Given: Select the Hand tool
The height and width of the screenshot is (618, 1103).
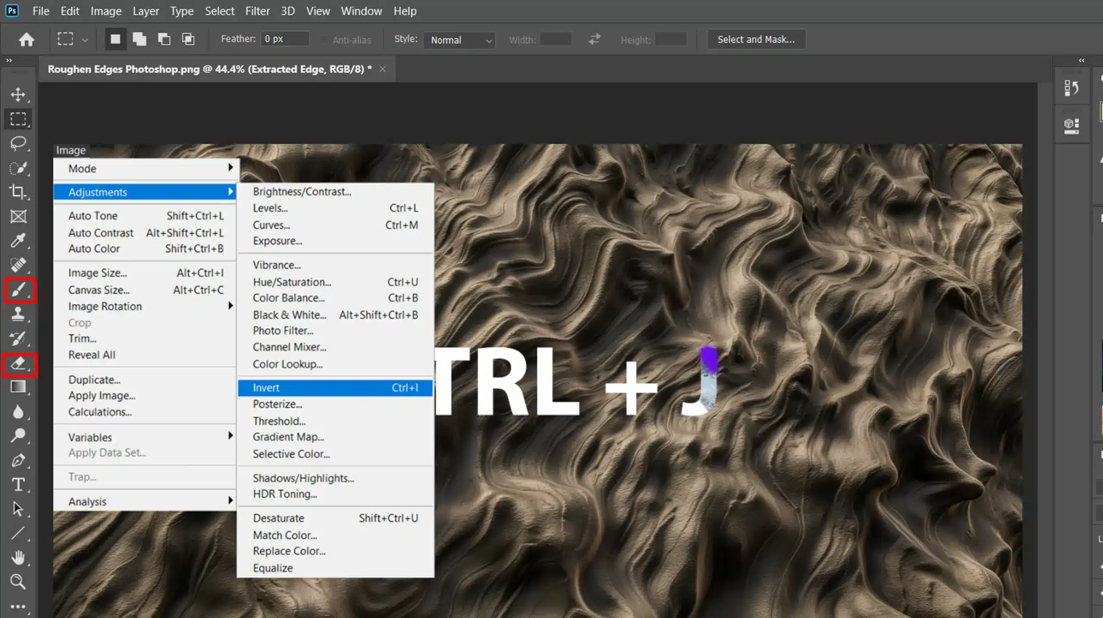Looking at the screenshot, I should (18, 558).
